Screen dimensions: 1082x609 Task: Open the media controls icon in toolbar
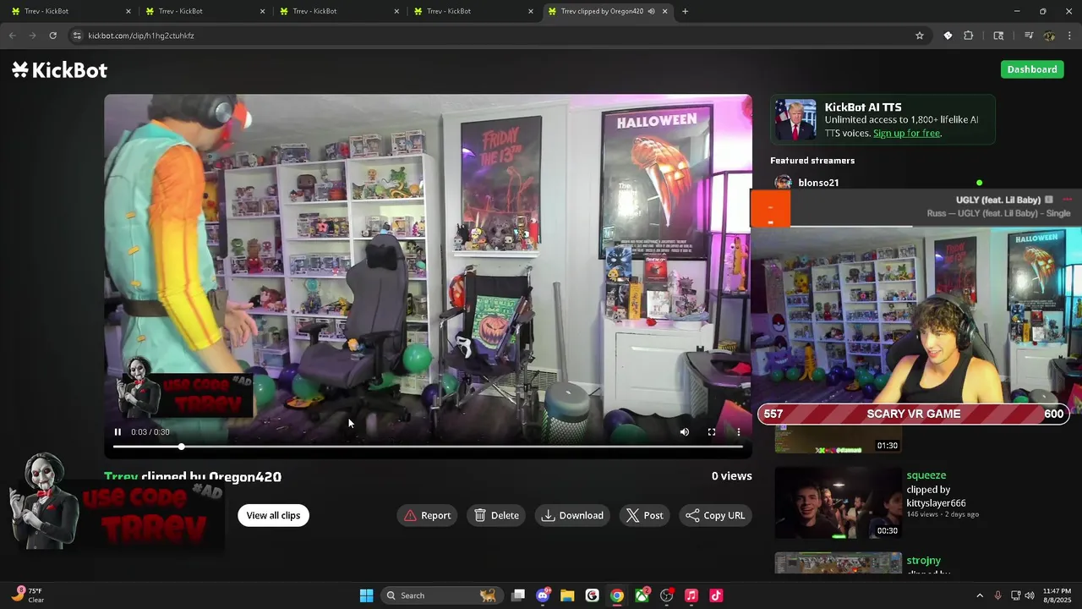coord(1029,36)
